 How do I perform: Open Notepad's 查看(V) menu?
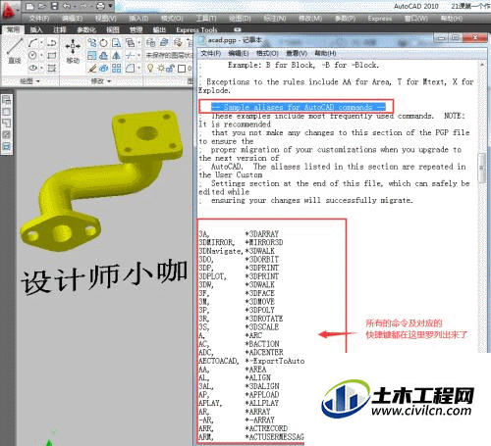pos(297,53)
